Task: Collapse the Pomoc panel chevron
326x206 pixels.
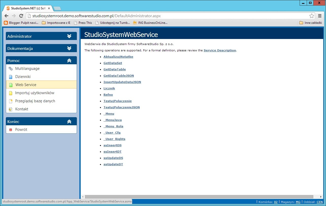Action: coord(69,60)
